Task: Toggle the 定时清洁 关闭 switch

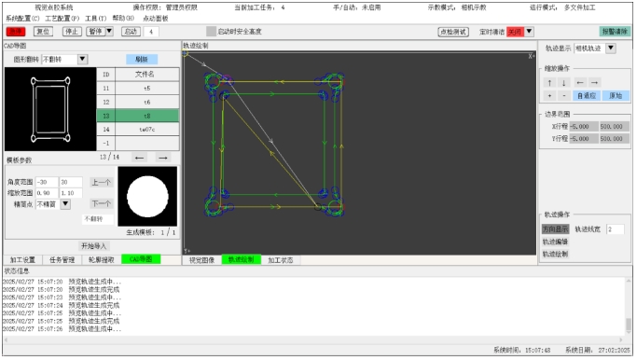Action: (x=515, y=32)
